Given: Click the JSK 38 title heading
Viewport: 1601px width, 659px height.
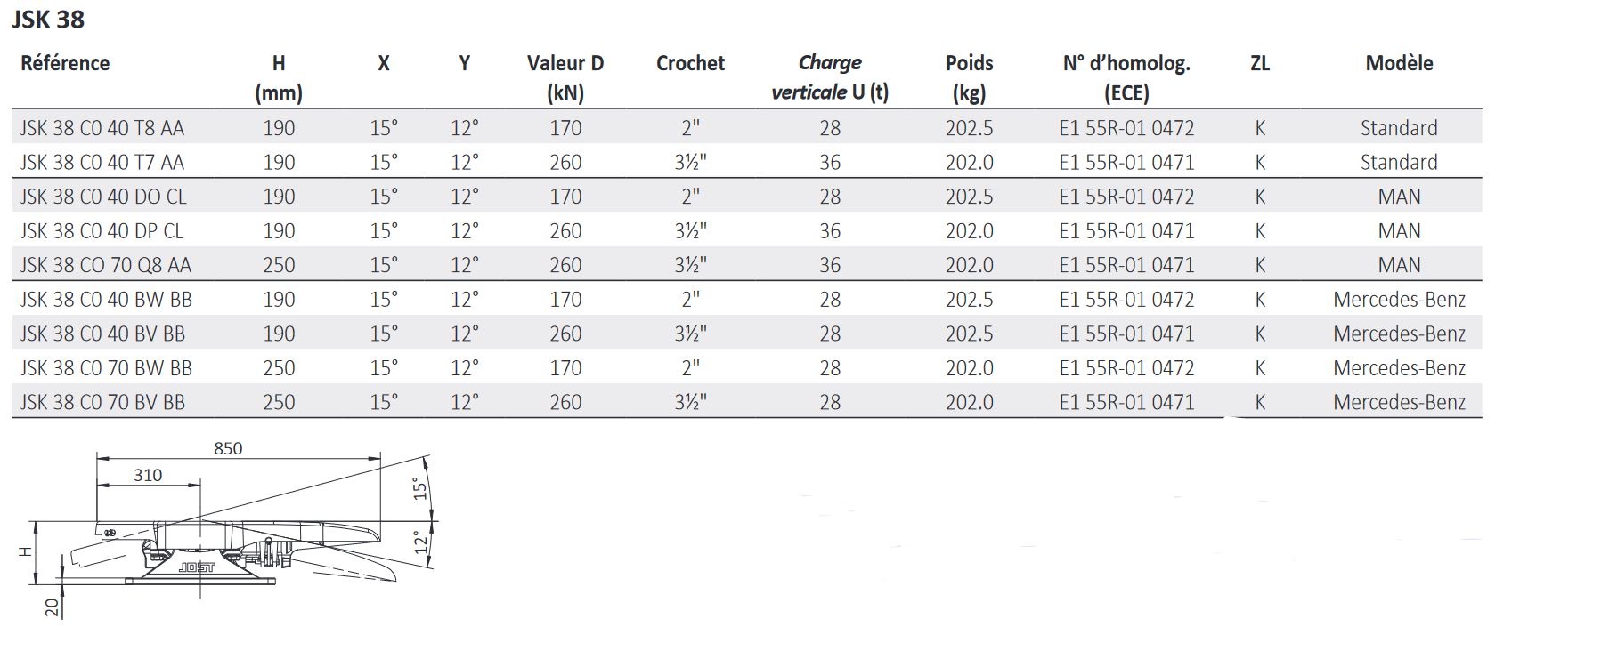Looking at the screenshot, I should (x=48, y=20).
